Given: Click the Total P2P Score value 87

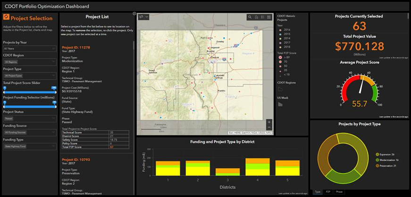Looking at the screenshot, I should click(x=112, y=147).
